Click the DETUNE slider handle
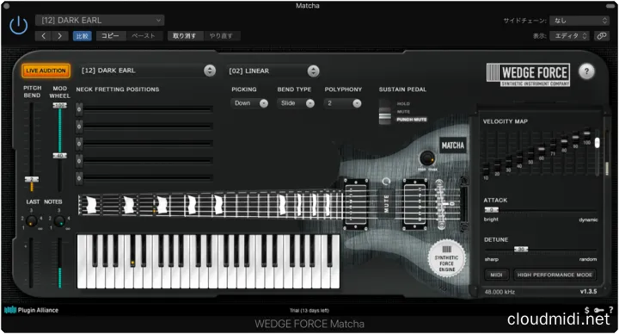This screenshot has height=334, width=619. [521, 250]
